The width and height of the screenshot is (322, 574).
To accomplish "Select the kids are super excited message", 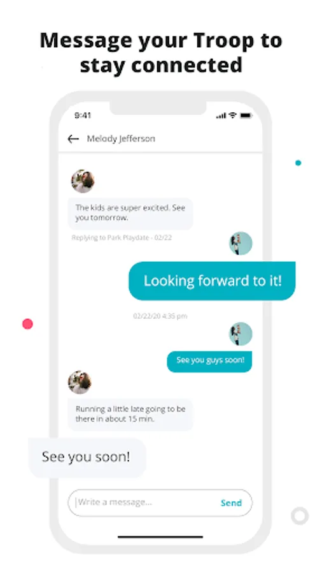I will click(x=130, y=214).
